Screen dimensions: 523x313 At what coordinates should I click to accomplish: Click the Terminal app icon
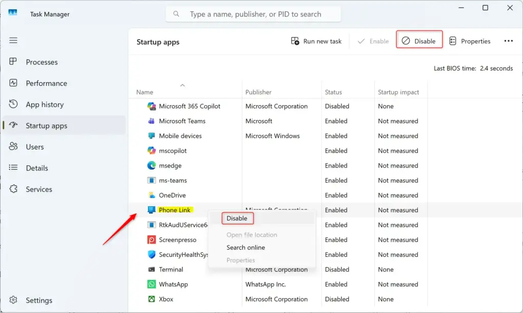[x=151, y=269]
